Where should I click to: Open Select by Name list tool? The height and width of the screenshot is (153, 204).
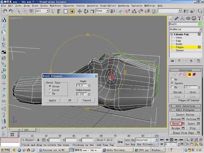click(59, 11)
